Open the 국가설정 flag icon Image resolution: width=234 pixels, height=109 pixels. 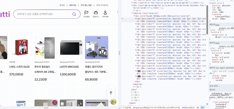(86, 13)
